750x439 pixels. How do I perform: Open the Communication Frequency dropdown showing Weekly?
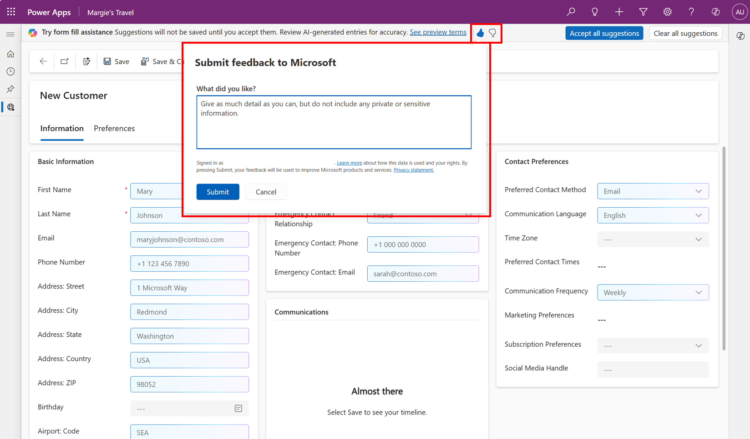coord(653,292)
